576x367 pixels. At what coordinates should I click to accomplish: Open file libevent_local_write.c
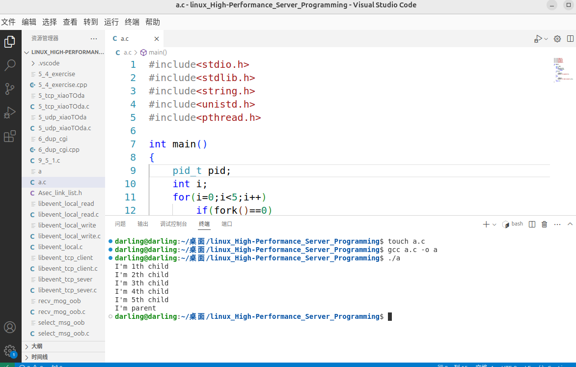(63, 236)
